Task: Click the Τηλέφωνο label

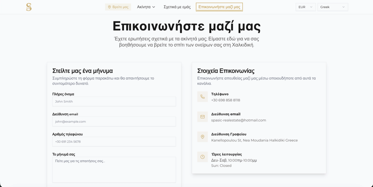Action: (x=220, y=94)
